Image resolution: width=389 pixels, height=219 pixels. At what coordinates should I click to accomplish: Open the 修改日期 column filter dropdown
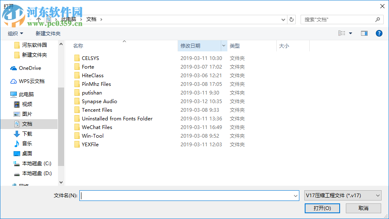224,46
